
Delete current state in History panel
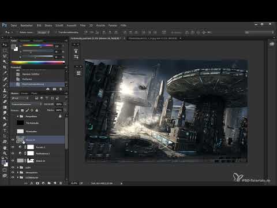pyautogui.click(x=61, y=89)
